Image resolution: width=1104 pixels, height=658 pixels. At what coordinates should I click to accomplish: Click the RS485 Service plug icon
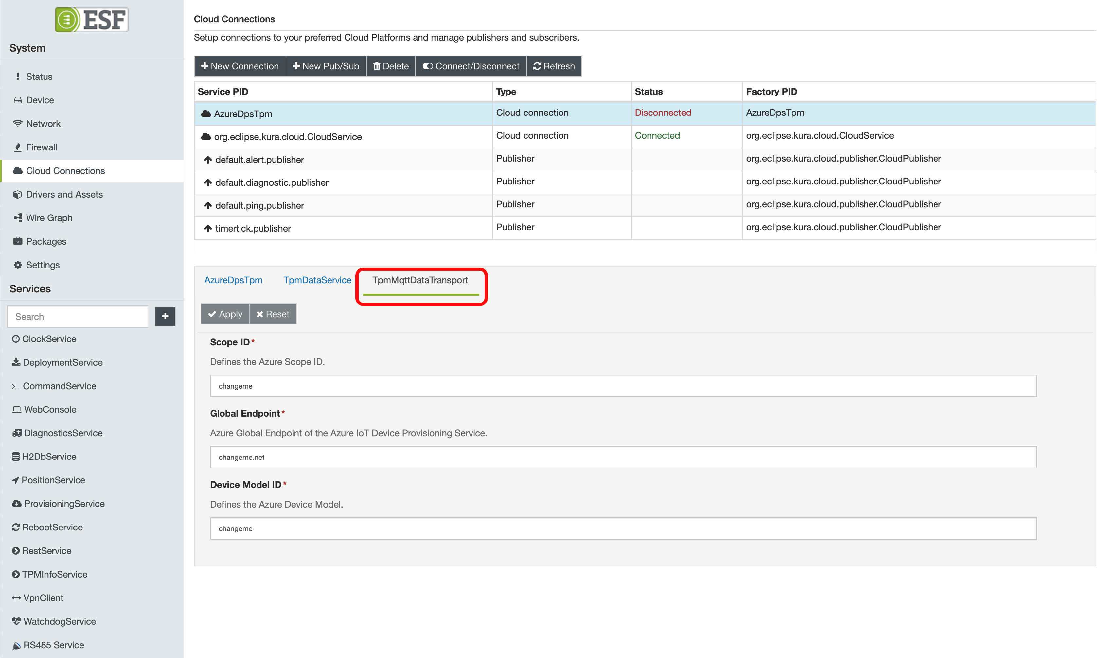coord(16,646)
